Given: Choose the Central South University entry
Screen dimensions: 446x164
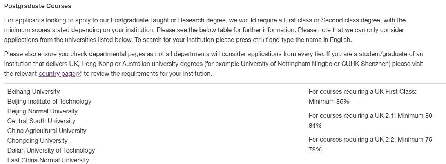Looking at the screenshot, I should [41, 121].
